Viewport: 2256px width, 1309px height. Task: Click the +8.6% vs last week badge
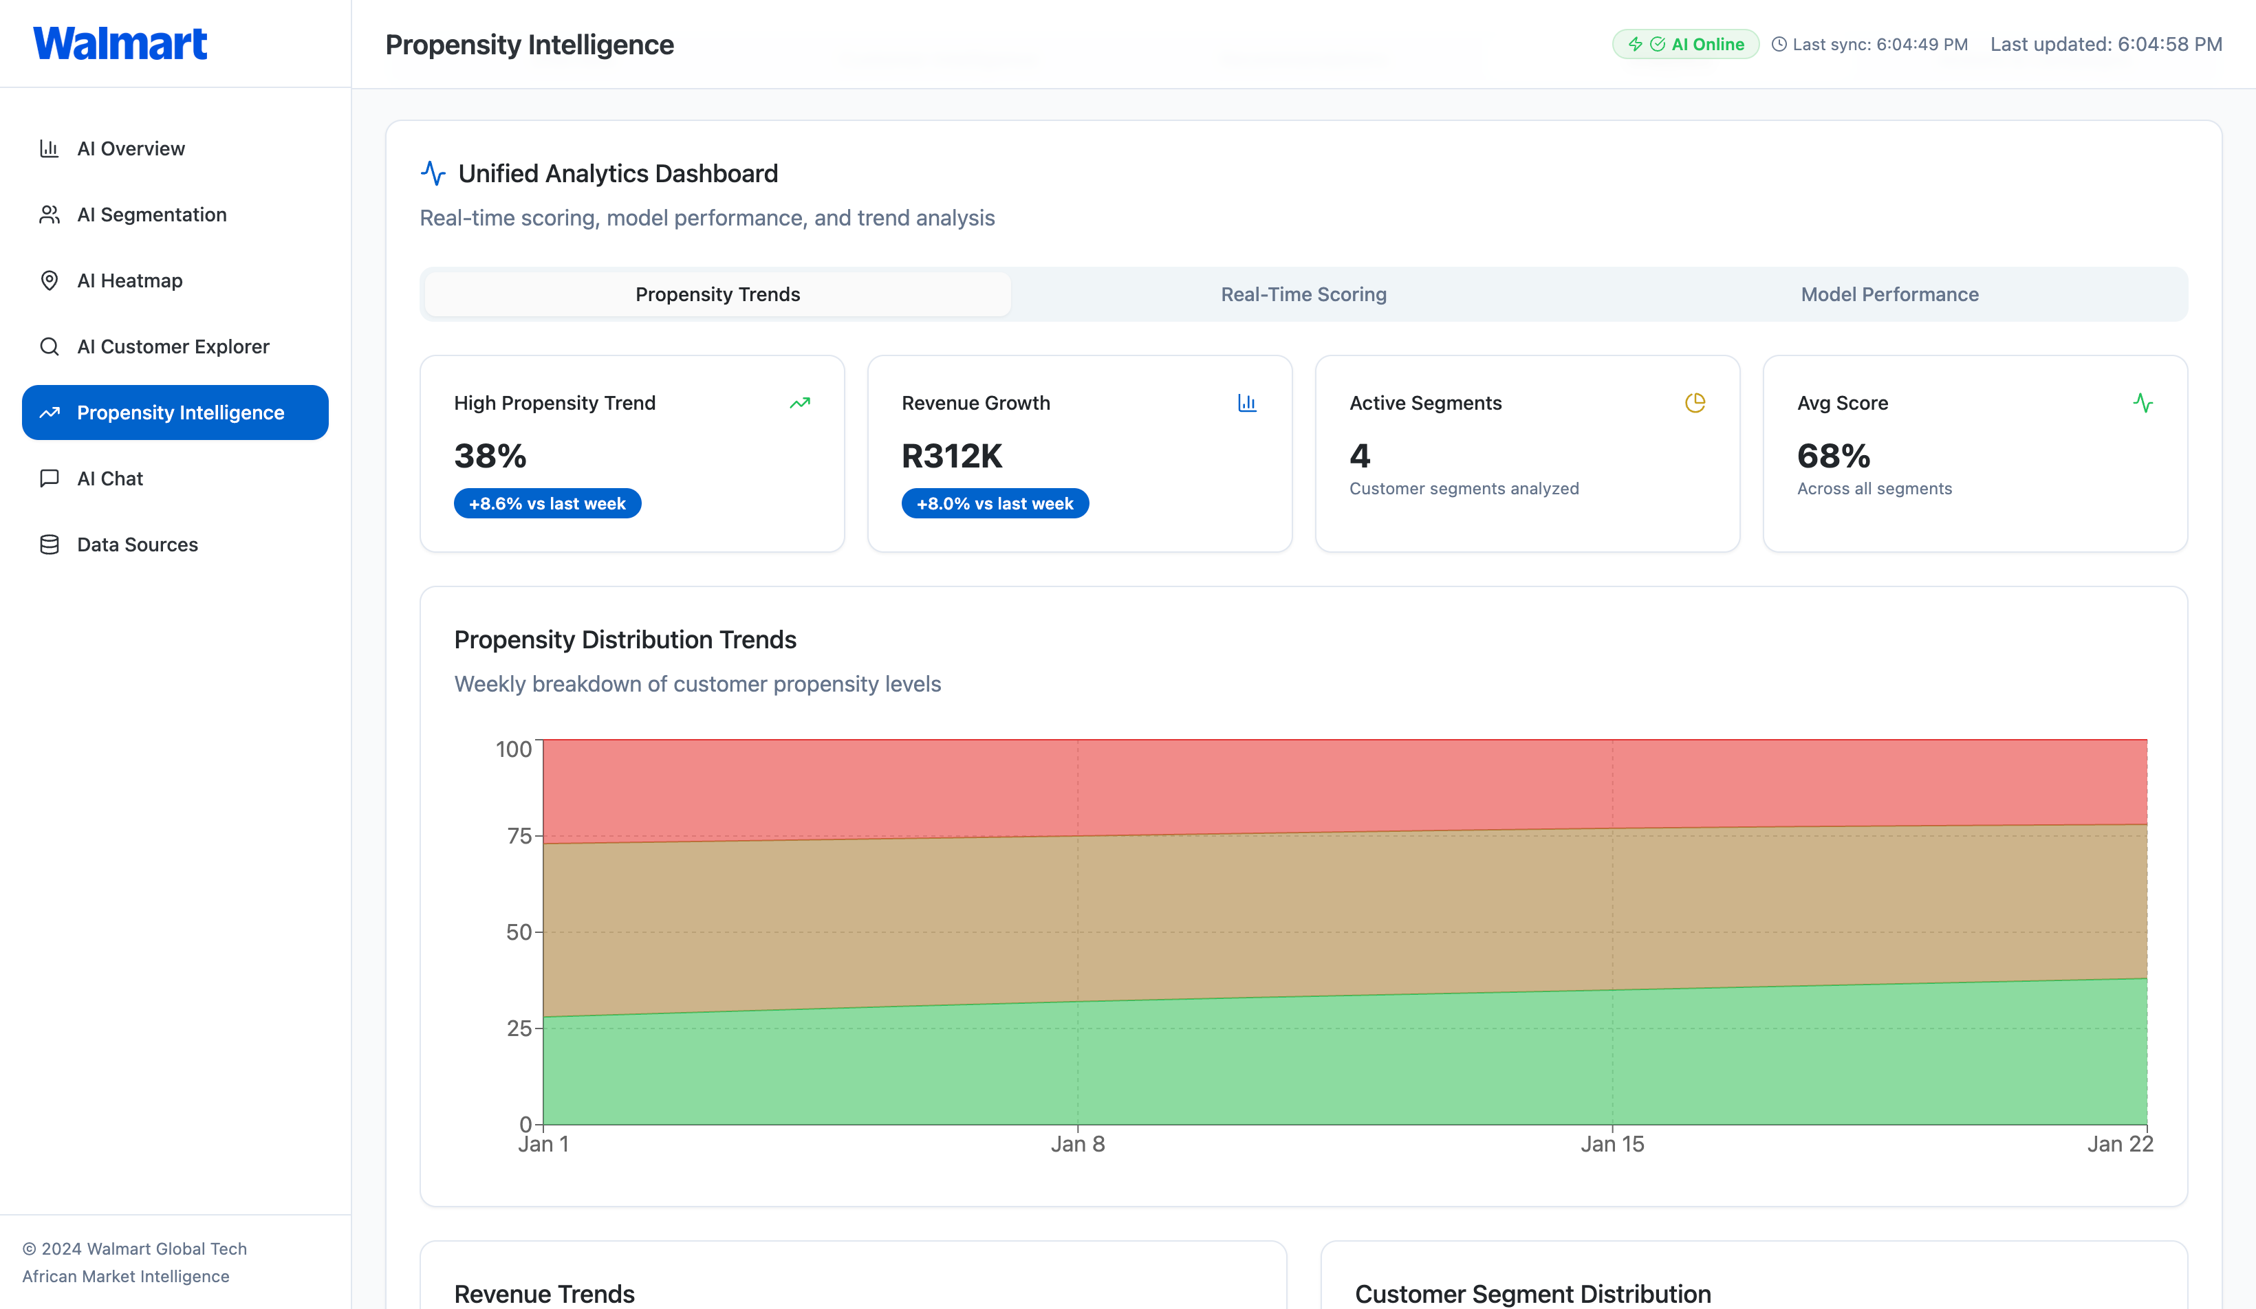[547, 504]
